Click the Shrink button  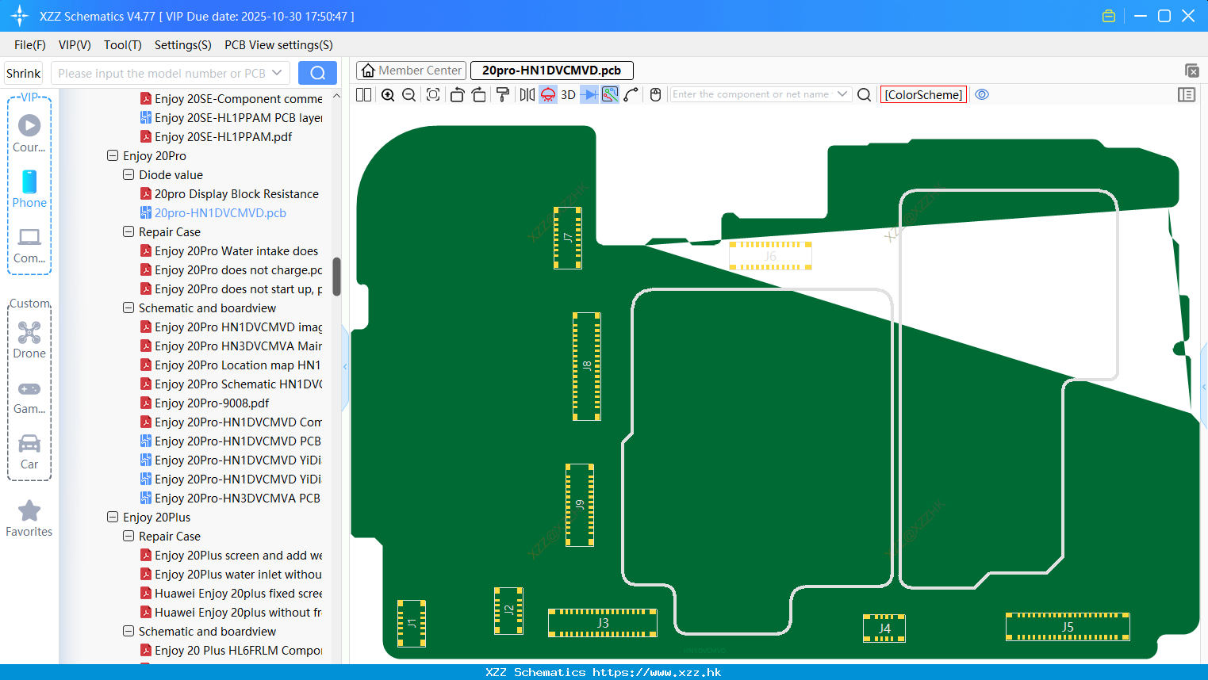(24, 73)
